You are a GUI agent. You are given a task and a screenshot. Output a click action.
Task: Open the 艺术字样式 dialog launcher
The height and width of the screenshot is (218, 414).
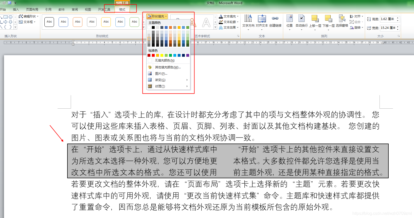coord(238,36)
